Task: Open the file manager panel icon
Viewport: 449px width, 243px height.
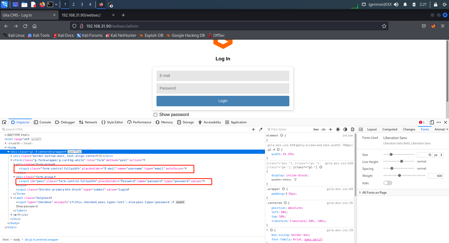Action: (24, 4)
